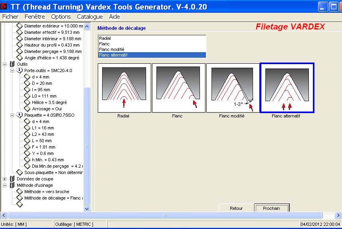
Task: Open the Fichier menu
Action: (10, 17)
